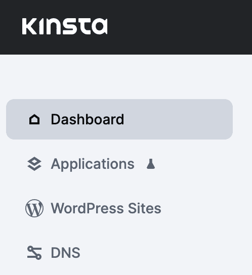Click the Kinsta logo
This screenshot has width=252, height=275.
point(65,26)
